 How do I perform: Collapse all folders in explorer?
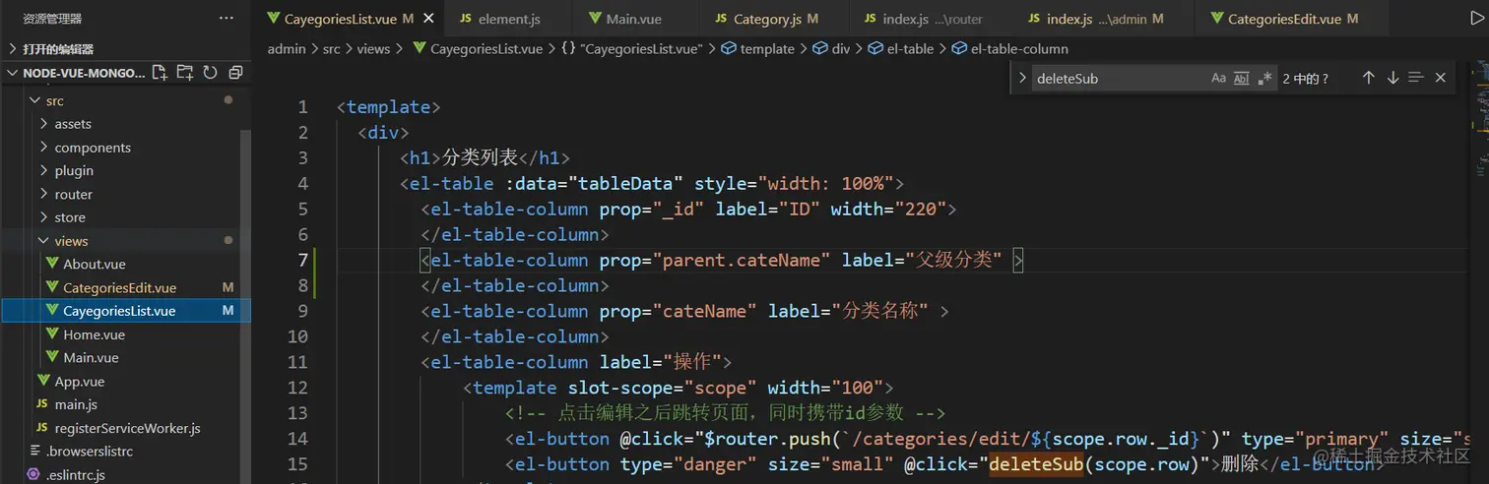[234, 73]
